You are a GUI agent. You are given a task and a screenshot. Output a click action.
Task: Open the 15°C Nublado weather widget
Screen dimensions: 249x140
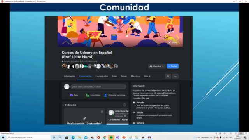201,137
